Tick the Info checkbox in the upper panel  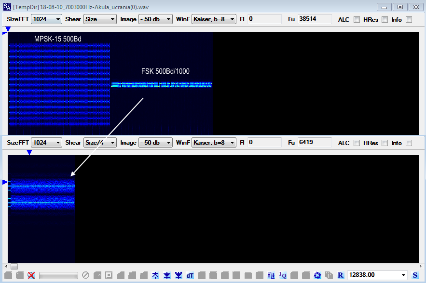(409, 20)
